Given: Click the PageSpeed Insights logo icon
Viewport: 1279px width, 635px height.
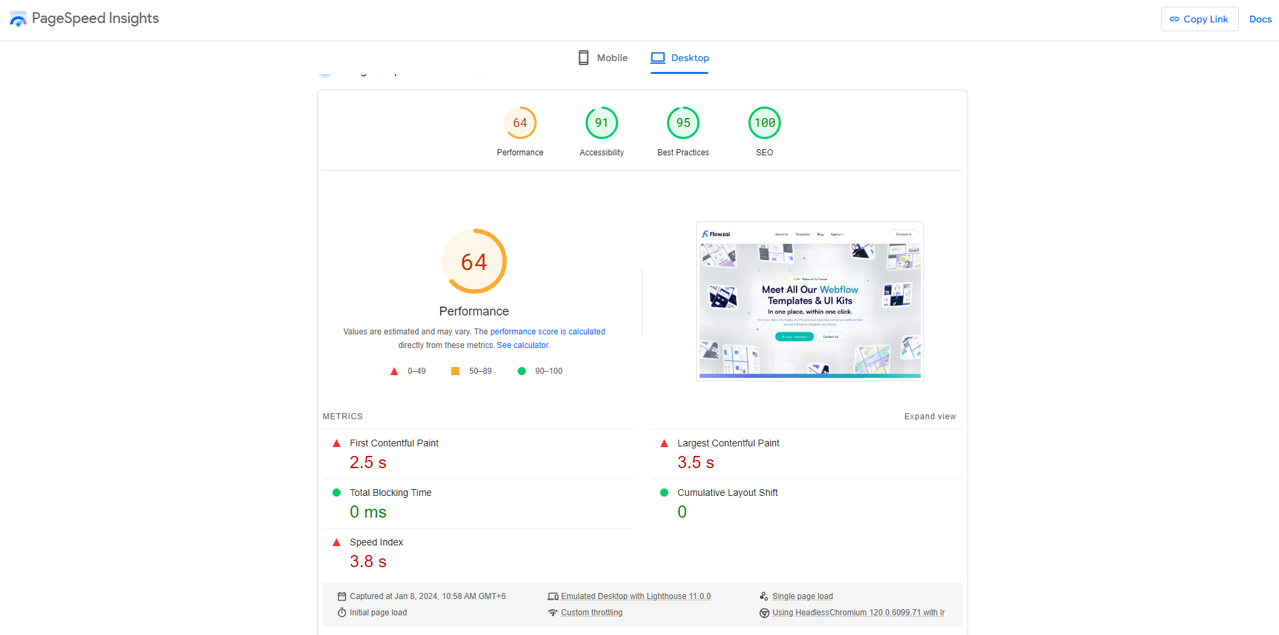Looking at the screenshot, I should tap(18, 18).
